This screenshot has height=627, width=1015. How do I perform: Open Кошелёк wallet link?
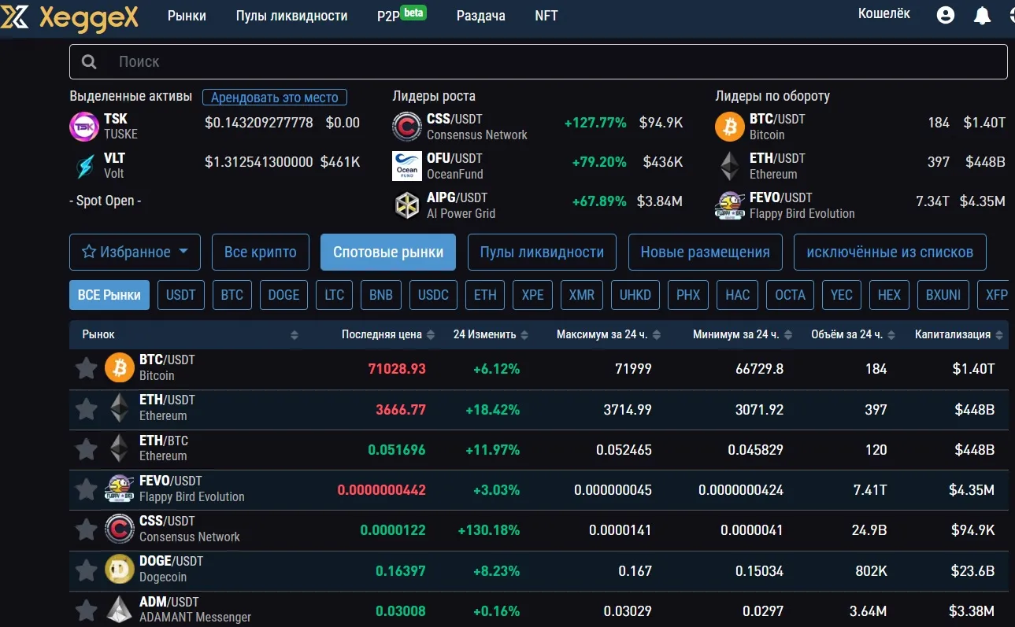click(x=884, y=13)
